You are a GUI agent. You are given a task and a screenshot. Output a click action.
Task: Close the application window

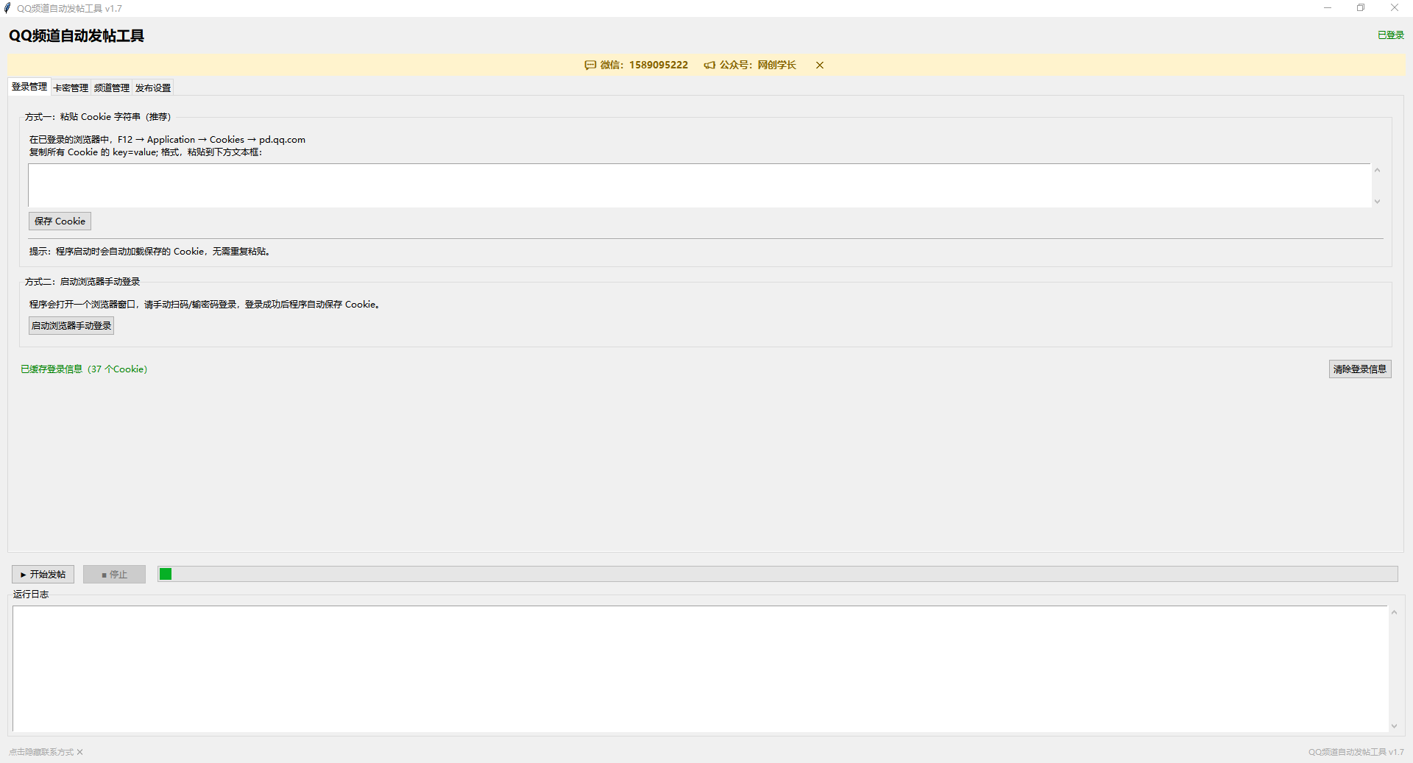pyautogui.click(x=1395, y=8)
